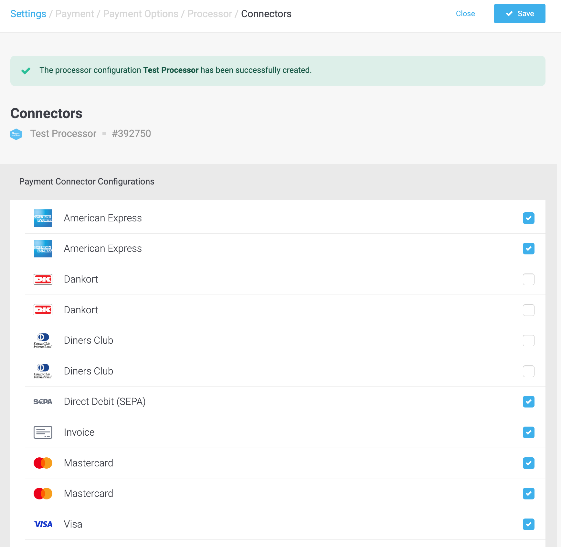Viewport: 561px width, 547px height.
Task: Untick the Invoice connector checkbox
Action: point(528,432)
